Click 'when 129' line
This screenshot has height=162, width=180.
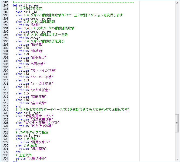pos(22,54)
